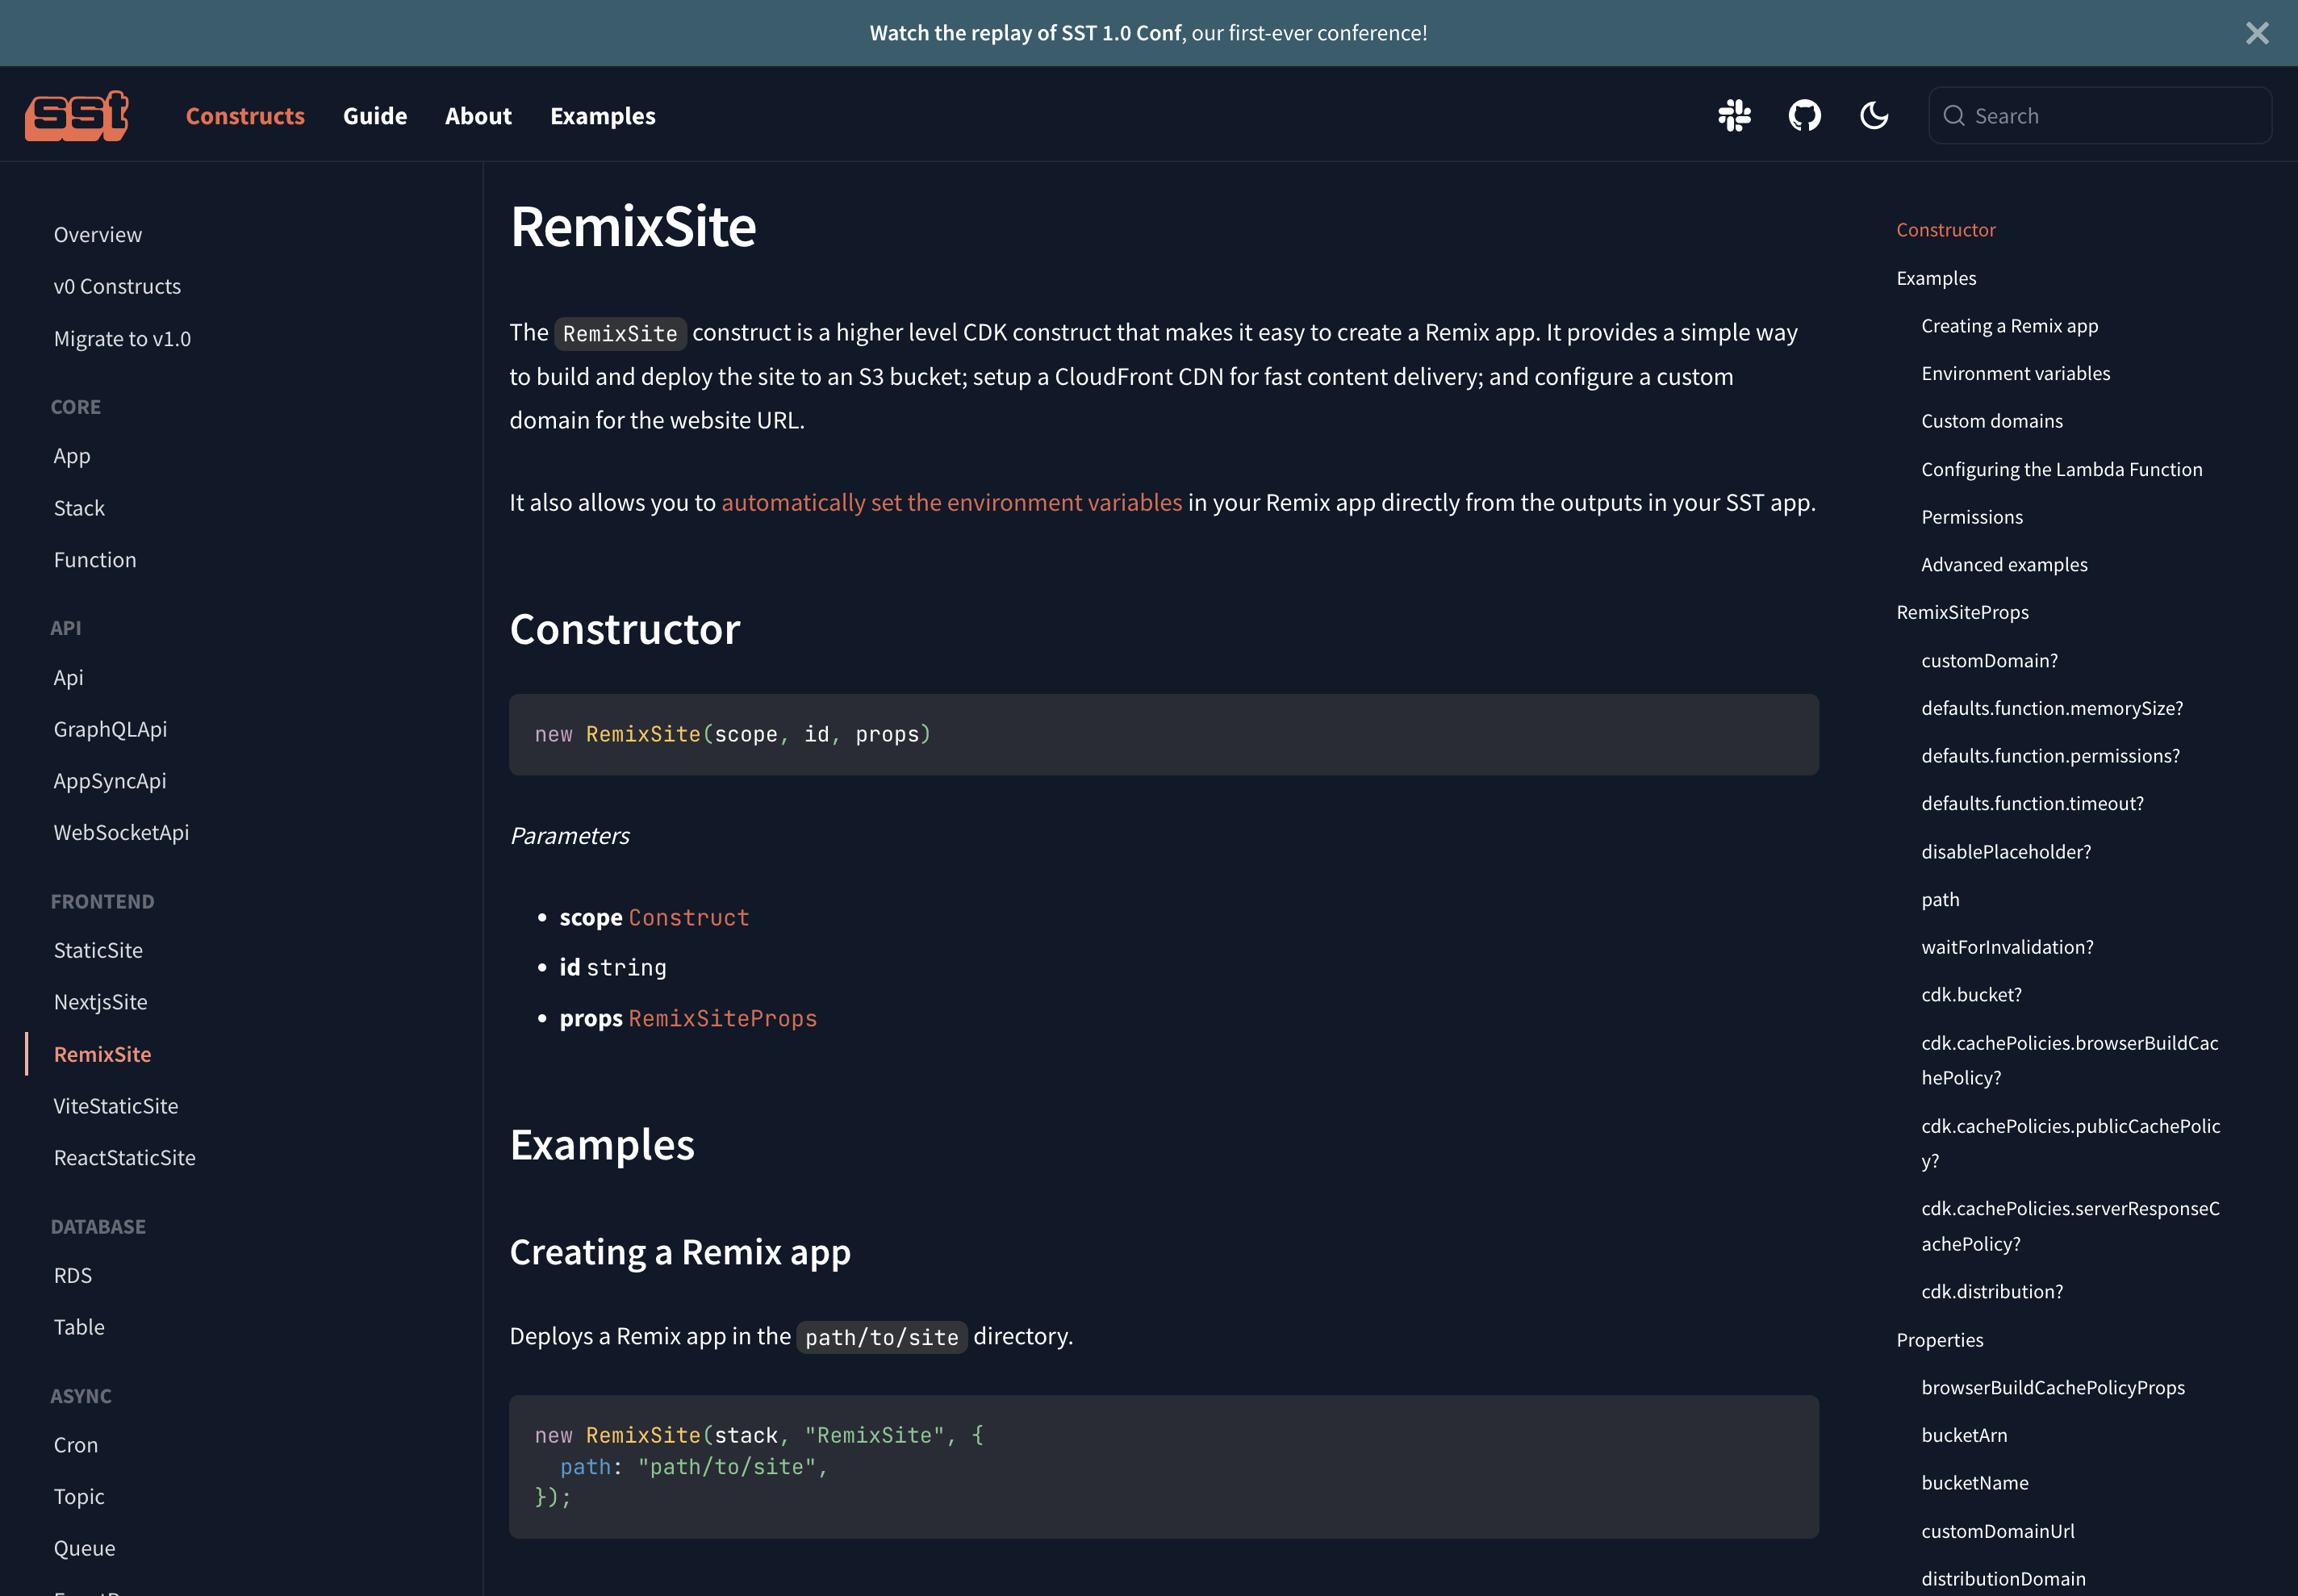2298x1596 pixels.
Task: Select GraphQLApi in the sidebar
Action: [x=110, y=729]
